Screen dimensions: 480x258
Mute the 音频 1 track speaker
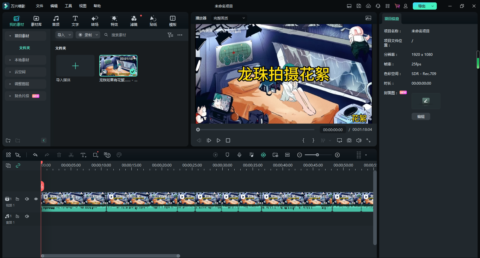[27, 216]
